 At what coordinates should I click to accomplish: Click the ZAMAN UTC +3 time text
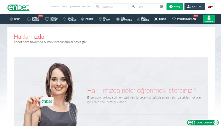[58, 7]
